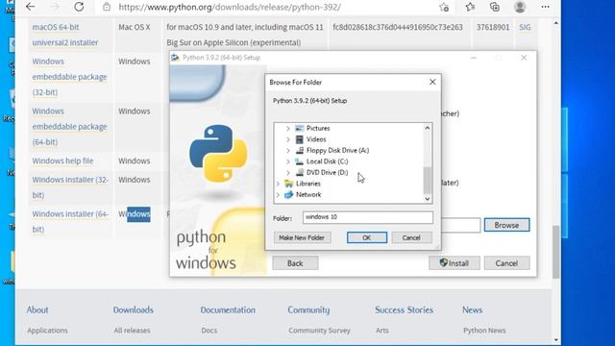Open macOS 64-bit universal2 installer link
Image resolution: width=615 pixels, height=346 pixels.
(65, 35)
